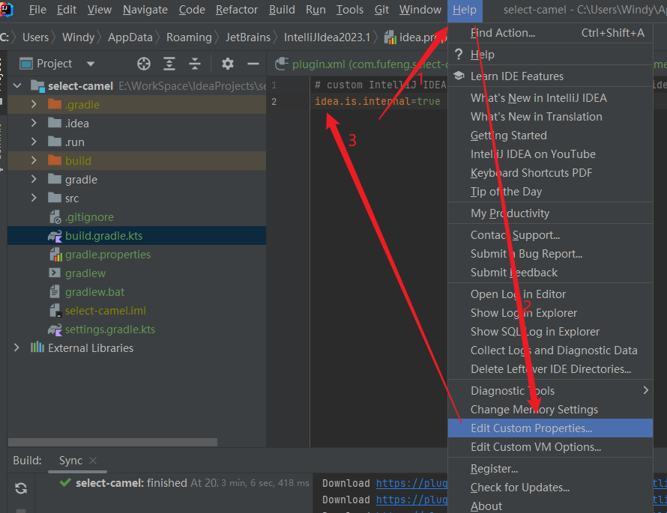
Task: Select gradle.properties in project tree
Action: tap(108, 255)
